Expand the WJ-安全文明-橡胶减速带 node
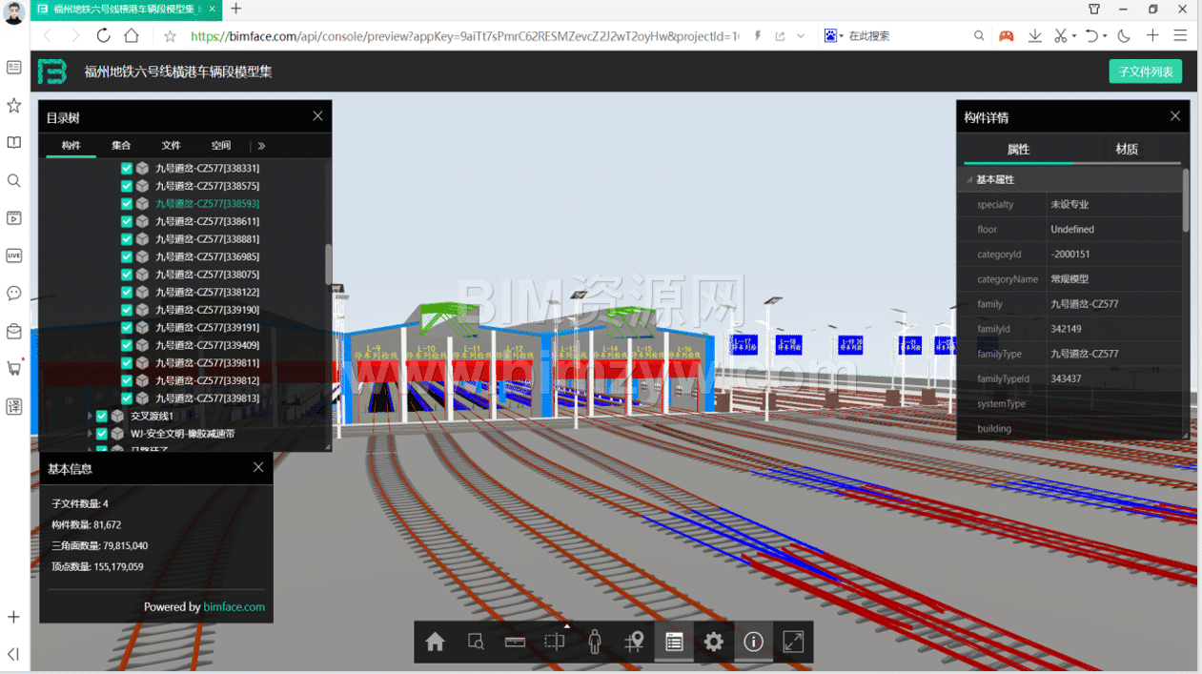Viewport: 1202px width, 674px height. (90, 434)
